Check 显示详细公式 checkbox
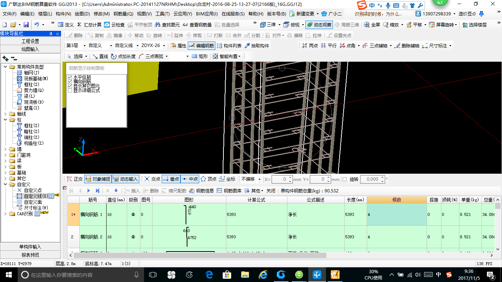This screenshot has height=282, width=502. point(70,90)
